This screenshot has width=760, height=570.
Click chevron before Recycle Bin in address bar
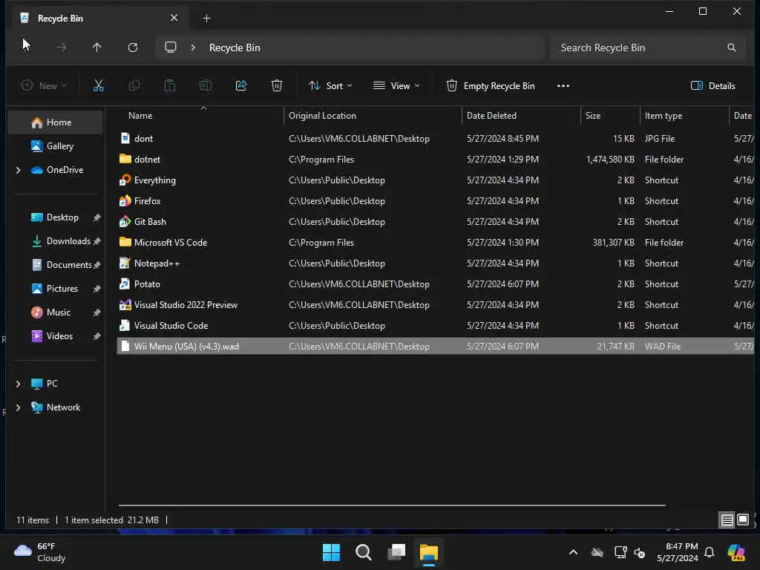[x=193, y=47]
